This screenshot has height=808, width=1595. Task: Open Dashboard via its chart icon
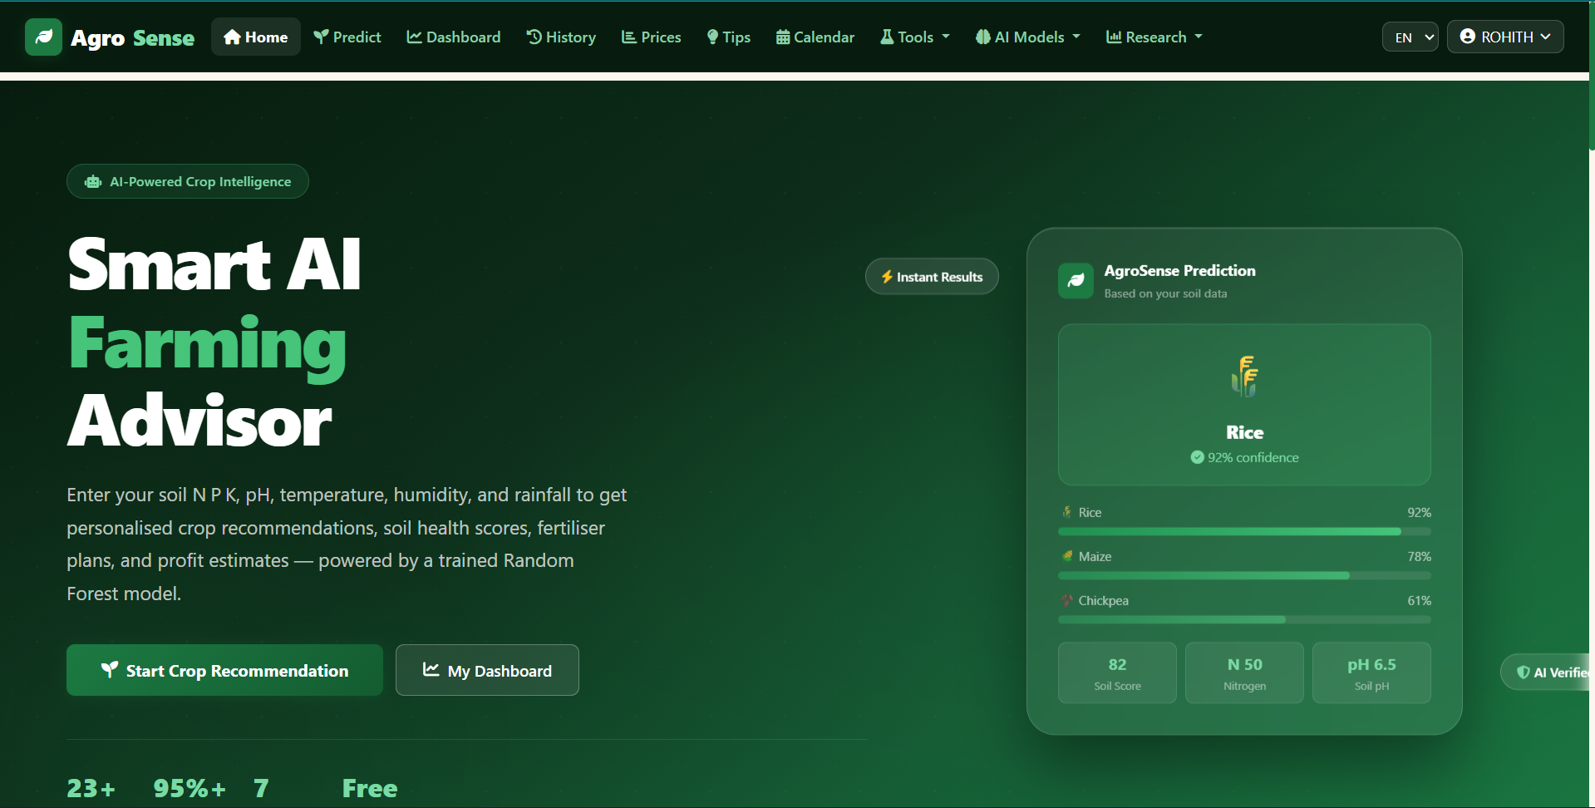tap(414, 37)
